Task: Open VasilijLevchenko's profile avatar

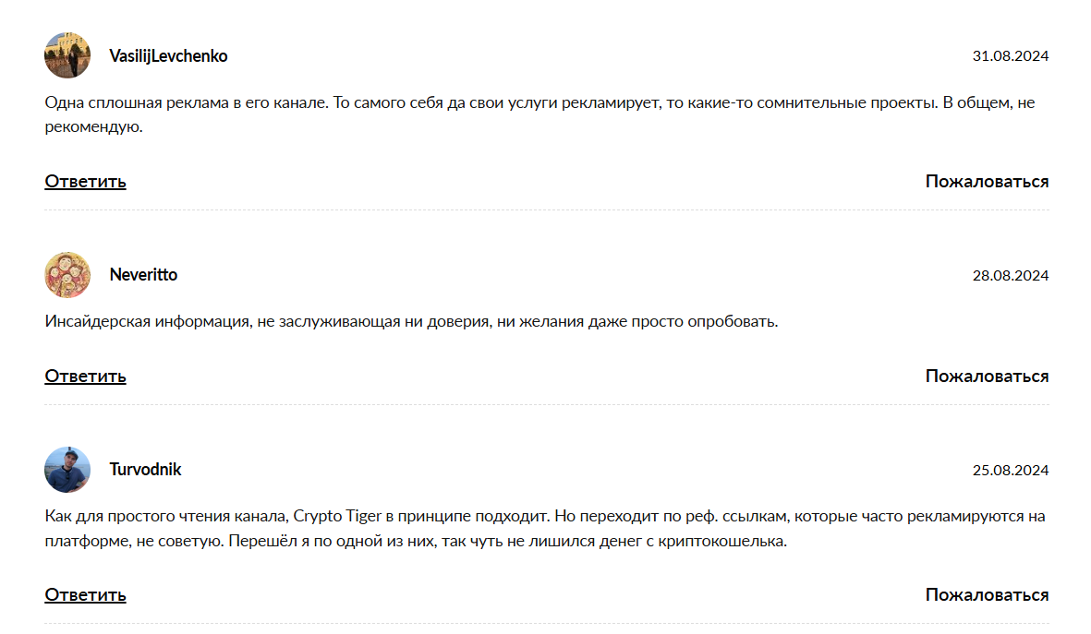Action: tap(67, 55)
